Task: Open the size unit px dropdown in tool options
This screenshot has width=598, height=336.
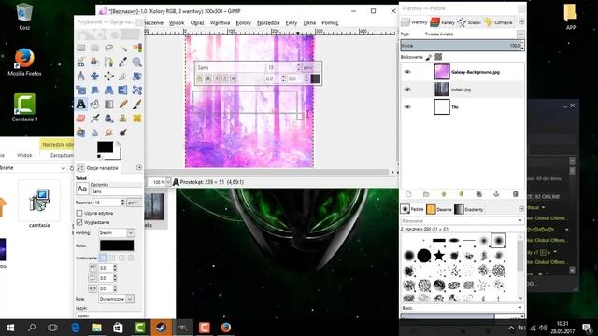Action: coord(134,203)
